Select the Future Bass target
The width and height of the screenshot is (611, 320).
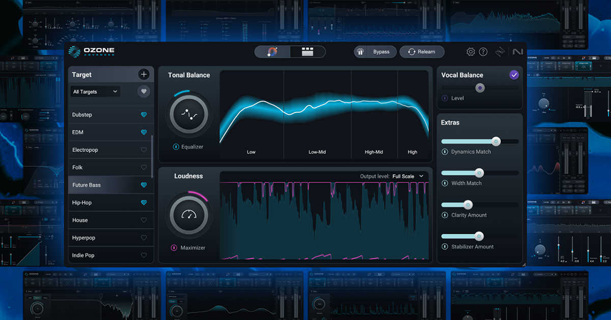point(110,185)
